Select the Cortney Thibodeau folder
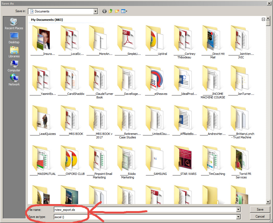273x223 pixels. (x=184, y=42)
